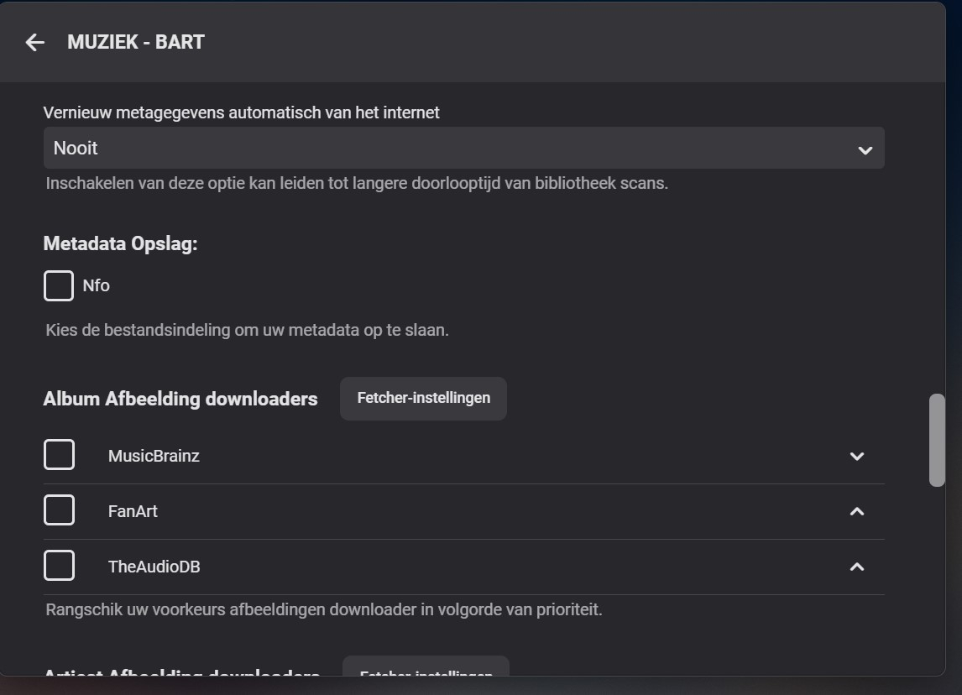Screen dimensions: 962x695
Task: Go back using the arrow icon
Action: click(34, 42)
